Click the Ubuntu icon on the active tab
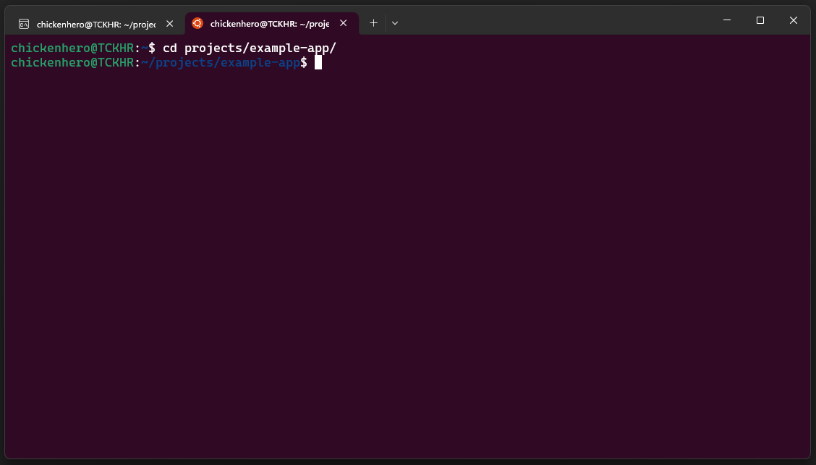This screenshot has width=816, height=465. click(197, 22)
